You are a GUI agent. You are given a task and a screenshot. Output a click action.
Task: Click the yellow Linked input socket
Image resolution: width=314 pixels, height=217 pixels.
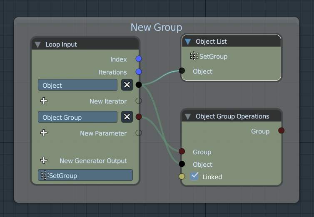[x=182, y=176]
